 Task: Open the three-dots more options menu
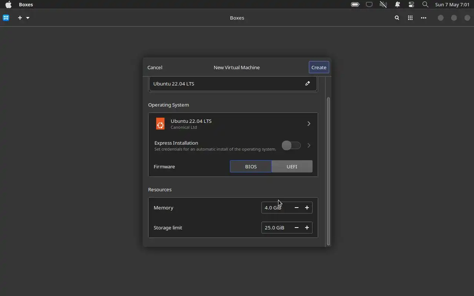tap(424, 18)
